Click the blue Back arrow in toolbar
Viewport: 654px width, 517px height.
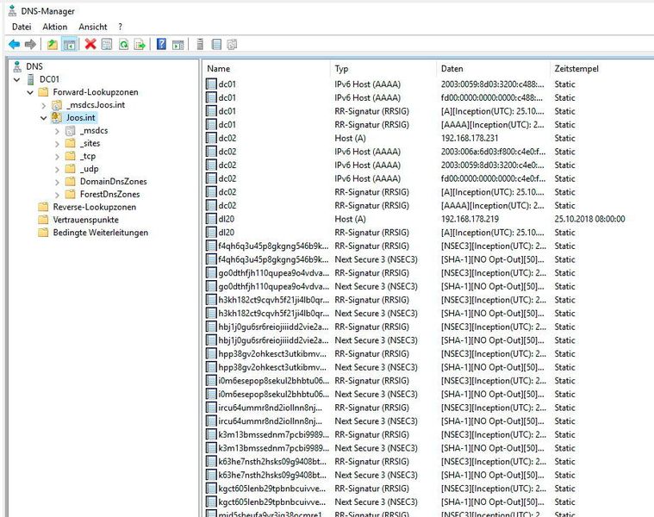tap(14, 44)
